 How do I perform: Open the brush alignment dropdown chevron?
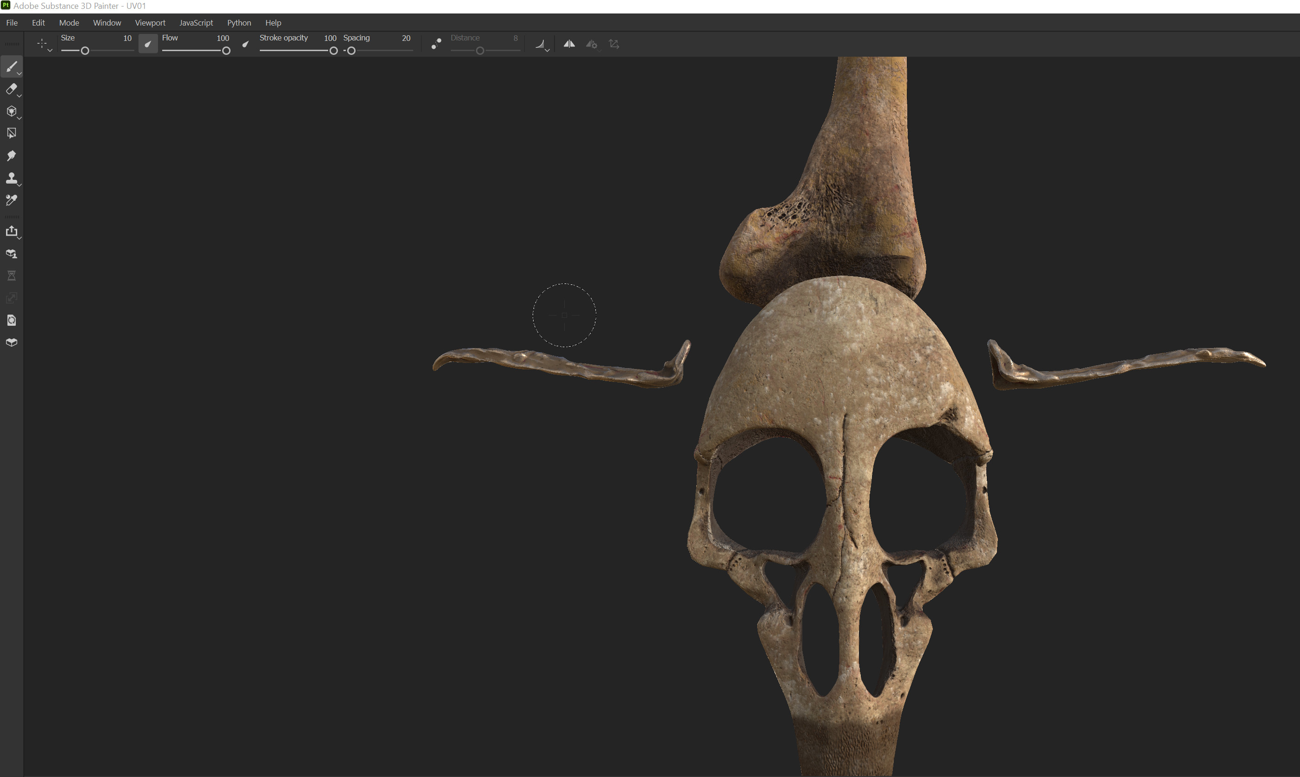click(x=50, y=50)
